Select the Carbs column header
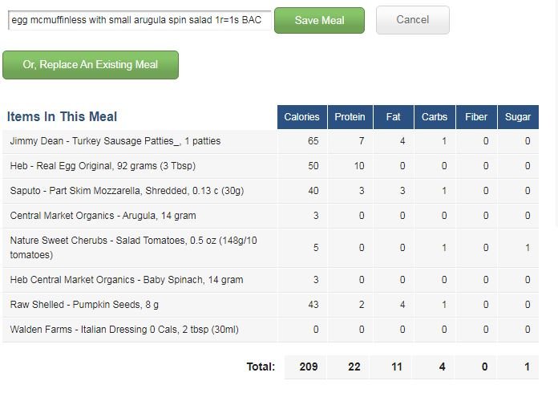The width and height of the screenshot is (558, 401). [x=435, y=117]
